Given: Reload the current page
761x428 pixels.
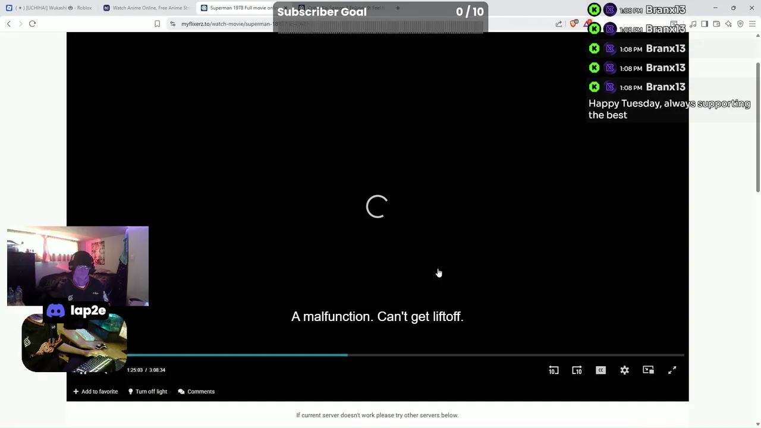Looking at the screenshot, I should pos(33,24).
